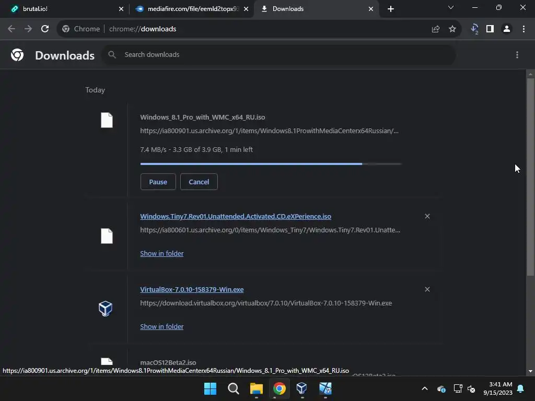Click scrollbar up arrow
The height and width of the screenshot is (401, 535).
(x=530, y=74)
